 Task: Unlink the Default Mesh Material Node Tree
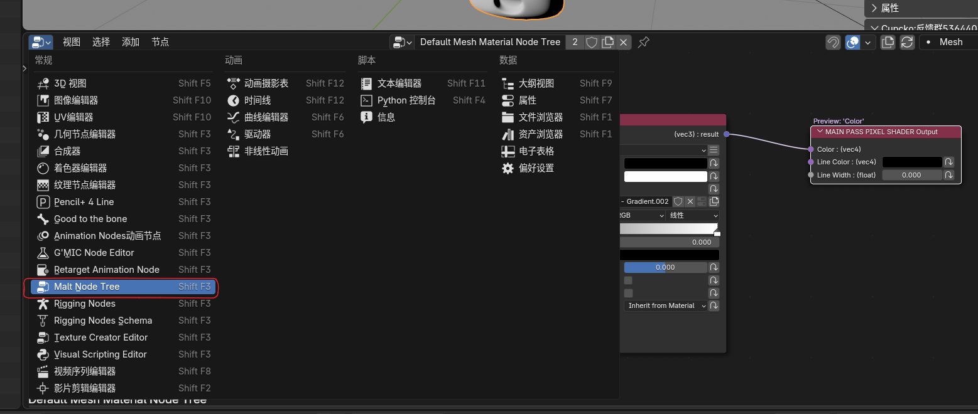623,42
